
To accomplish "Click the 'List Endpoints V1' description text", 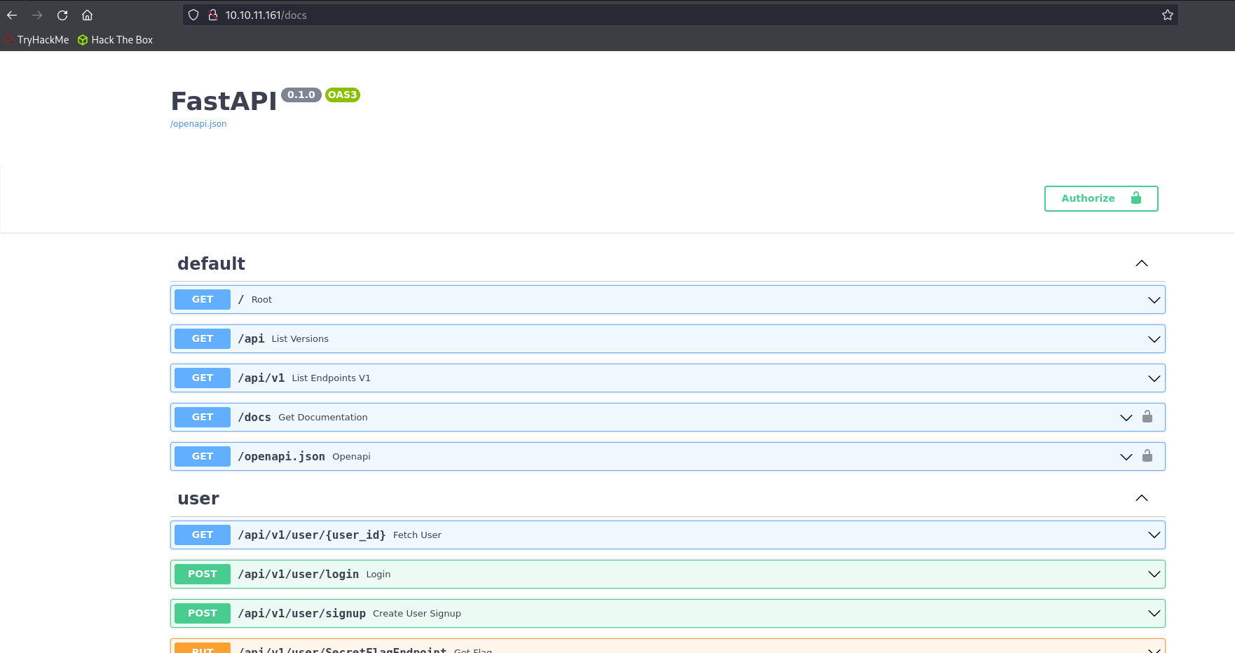I will pyautogui.click(x=332, y=378).
